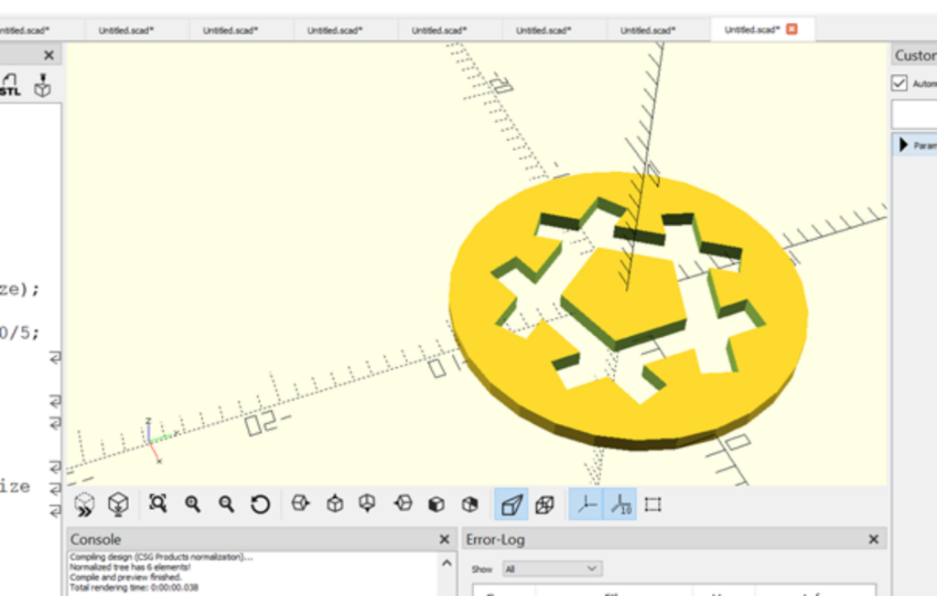Click the Render icon in the viewport toolbar
This screenshot has width=937, height=596.
[x=118, y=504]
